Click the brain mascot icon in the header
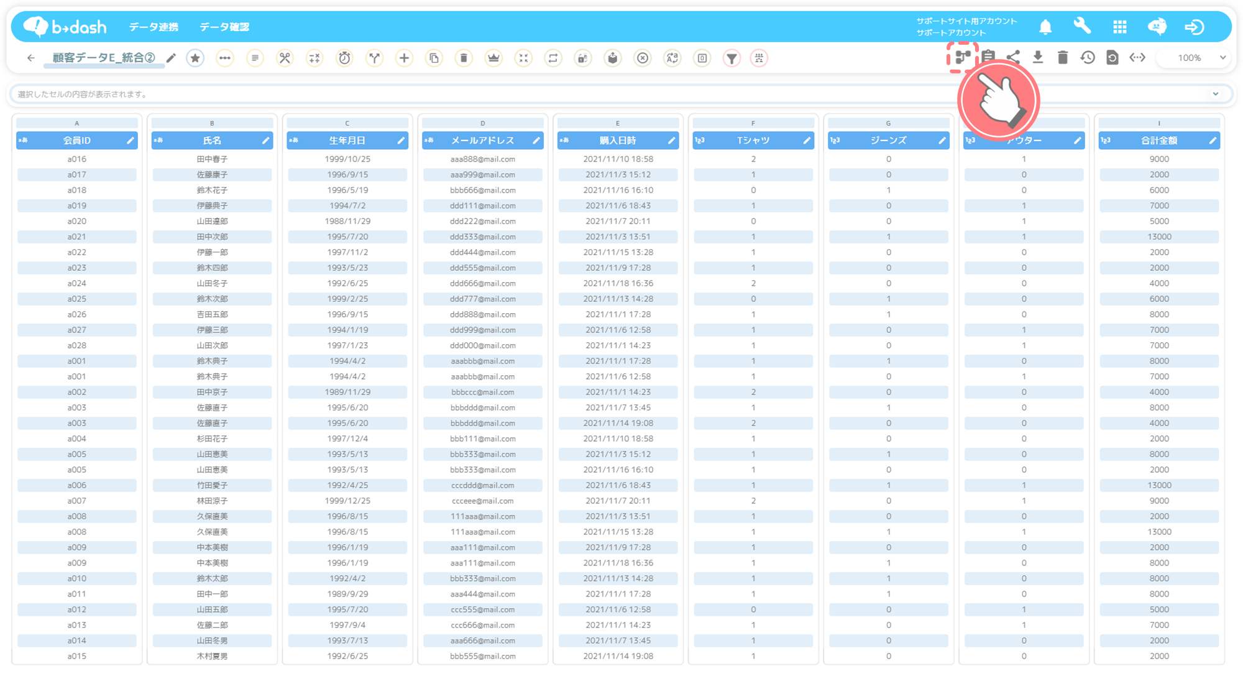1243x699 pixels. (x=1157, y=27)
